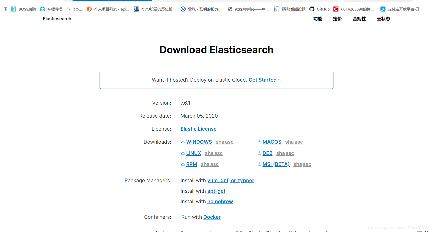The height and width of the screenshot is (232, 429).
Task: Open the sha link for RPM
Action: coord(205,164)
